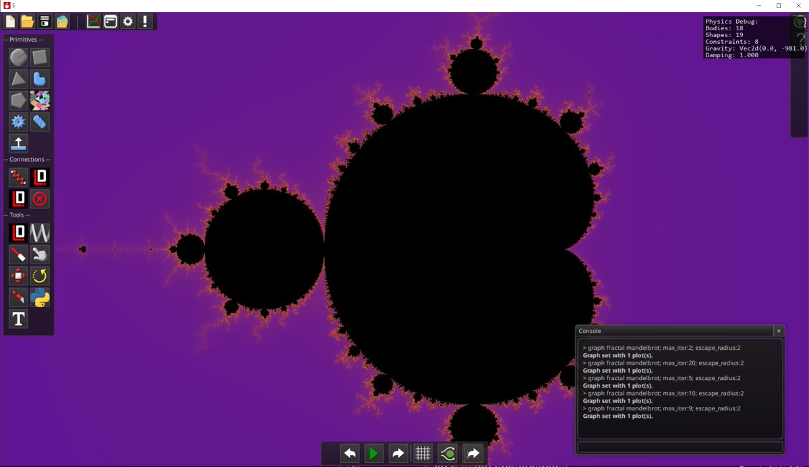Click the undo arrow in bottom toolbar
Viewport: 809px width, 467px height.
(x=350, y=454)
